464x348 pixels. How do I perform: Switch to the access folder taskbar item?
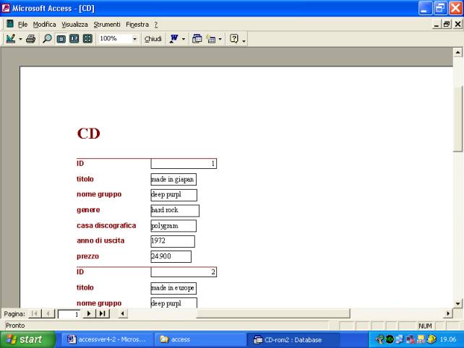(x=199, y=339)
